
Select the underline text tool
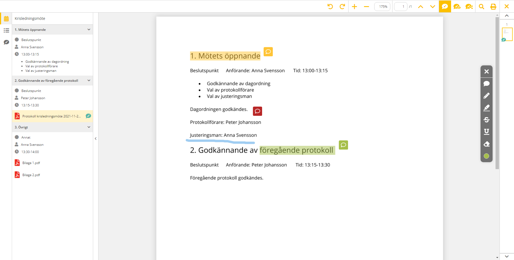click(x=486, y=132)
